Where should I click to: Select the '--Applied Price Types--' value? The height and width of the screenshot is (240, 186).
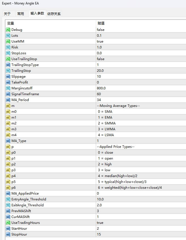click(x=116, y=147)
